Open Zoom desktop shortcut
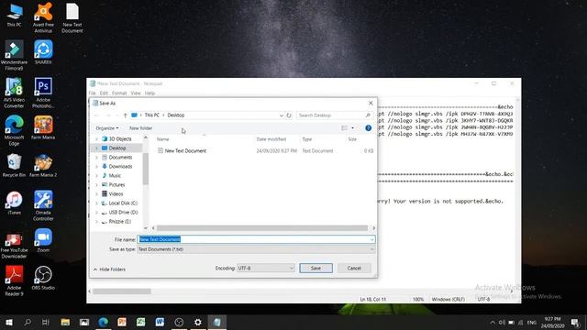Viewport: 587px width, 330px height. pyautogui.click(x=43, y=240)
